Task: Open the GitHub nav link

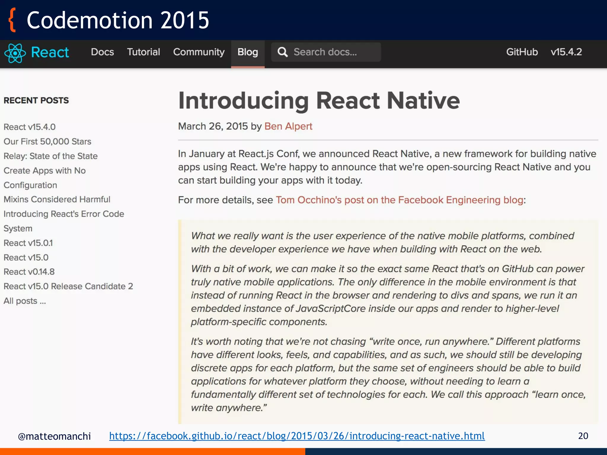Action: click(522, 52)
